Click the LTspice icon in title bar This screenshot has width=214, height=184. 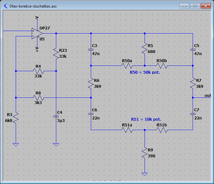click(x=5, y=6)
